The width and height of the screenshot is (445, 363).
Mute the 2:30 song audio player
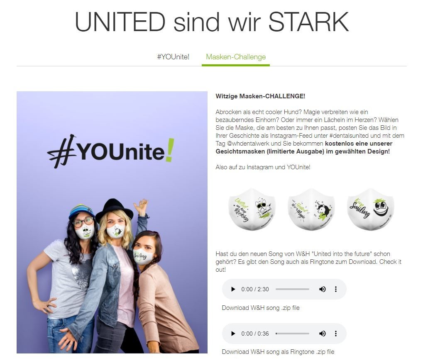(x=323, y=289)
